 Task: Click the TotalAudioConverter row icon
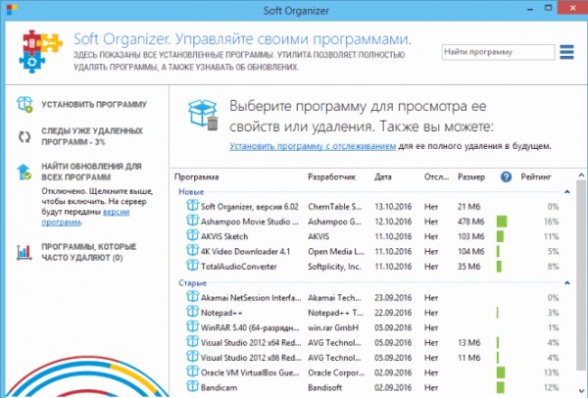[192, 266]
